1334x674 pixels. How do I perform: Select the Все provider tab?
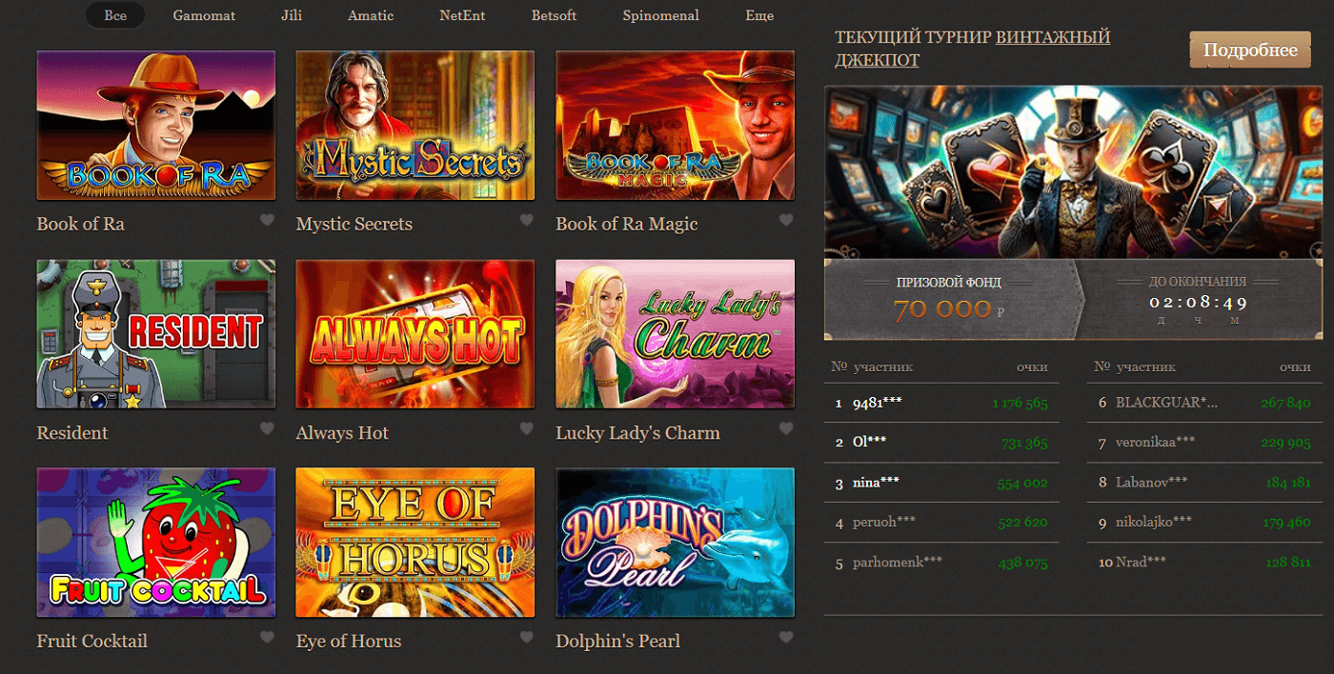point(115,15)
